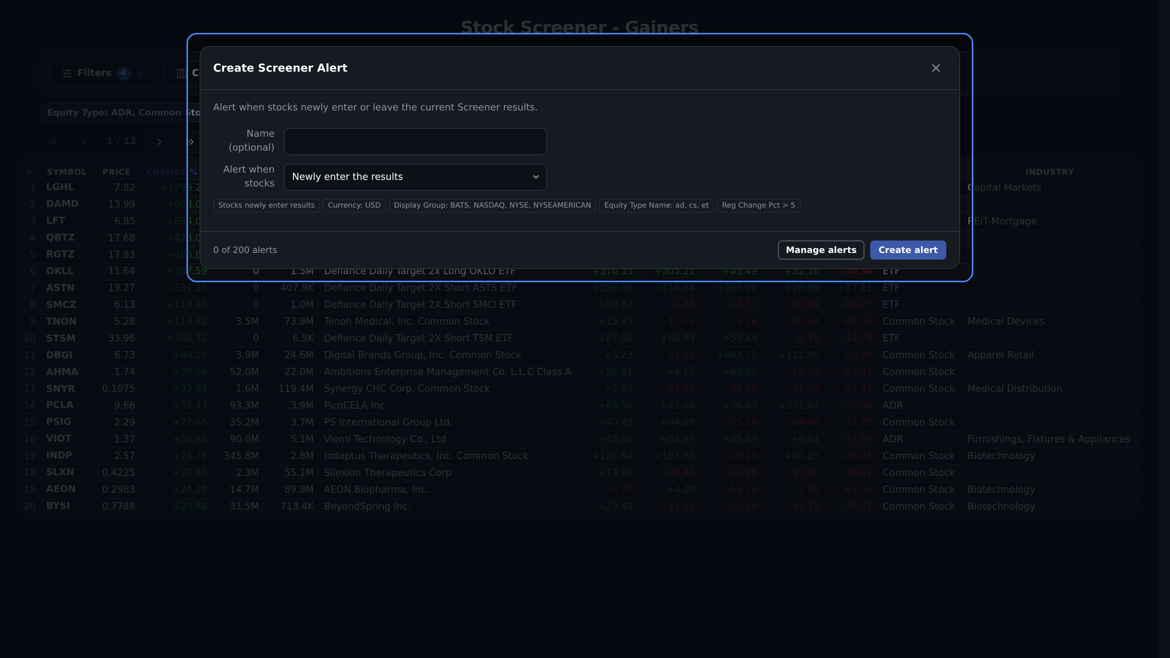Click the 'Stocks newly enter results' chip
This screenshot has width=1170, height=658.
(266, 205)
